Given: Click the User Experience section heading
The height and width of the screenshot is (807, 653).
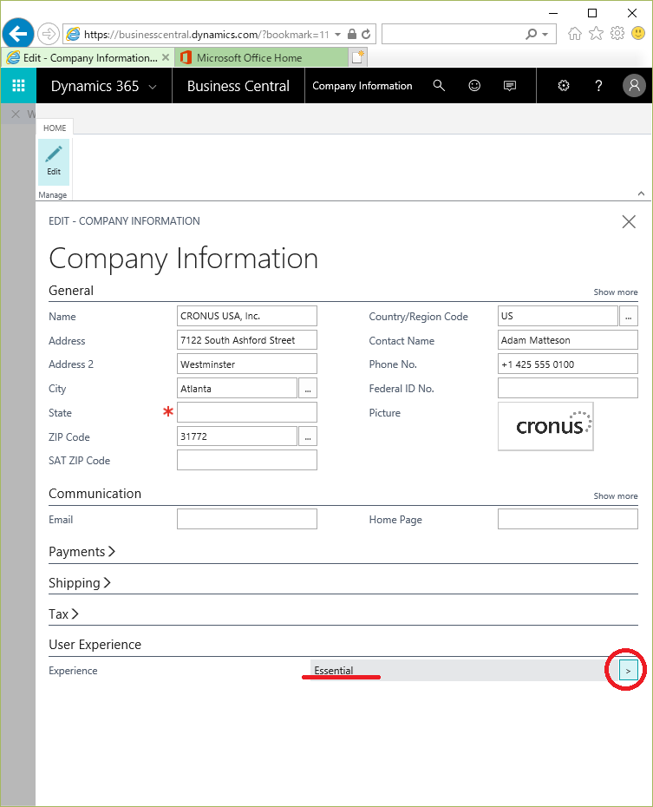Looking at the screenshot, I should 95,645.
